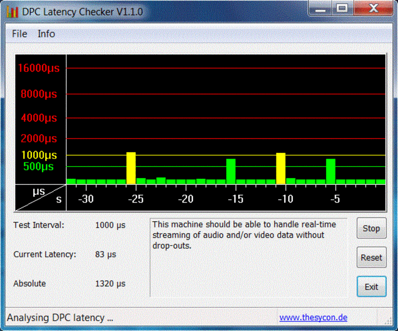Click the yellow latency bar near -25 s
This screenshot has width=398, height=331.
(131, 168)
